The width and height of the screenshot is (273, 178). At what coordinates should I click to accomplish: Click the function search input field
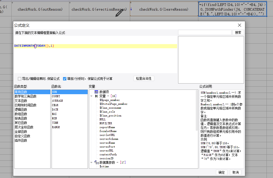tap(205, 32)
